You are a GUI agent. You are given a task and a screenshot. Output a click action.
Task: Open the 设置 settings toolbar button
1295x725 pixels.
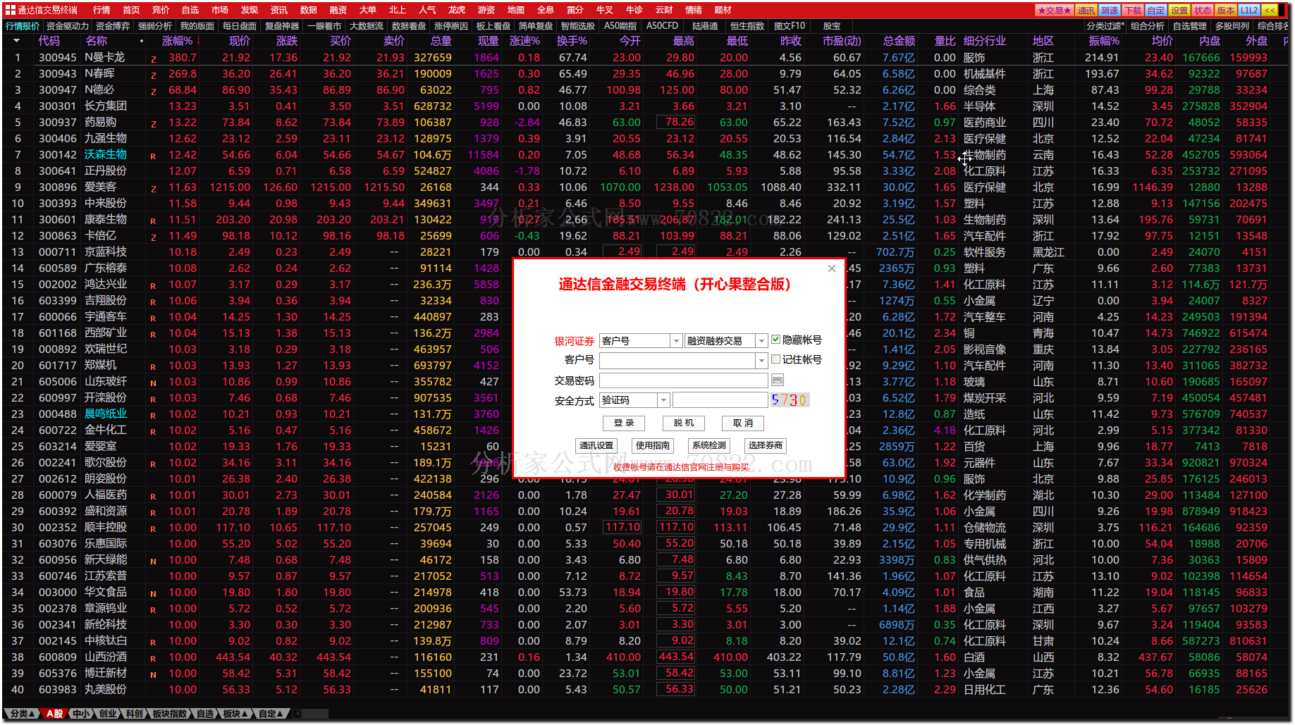click(1179, 10)
